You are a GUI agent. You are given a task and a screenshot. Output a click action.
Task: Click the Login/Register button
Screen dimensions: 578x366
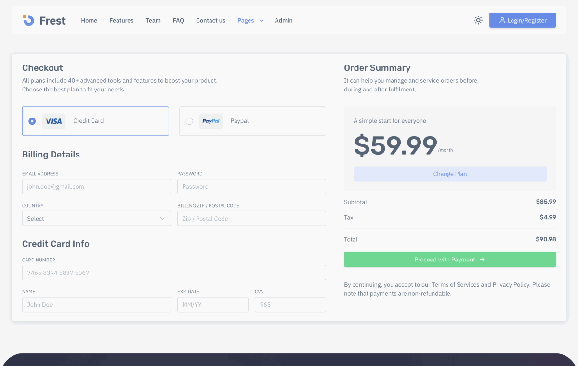[522, 20]
